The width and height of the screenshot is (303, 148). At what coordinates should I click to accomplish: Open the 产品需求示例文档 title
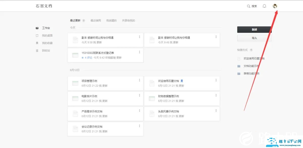tap(92, 111)
